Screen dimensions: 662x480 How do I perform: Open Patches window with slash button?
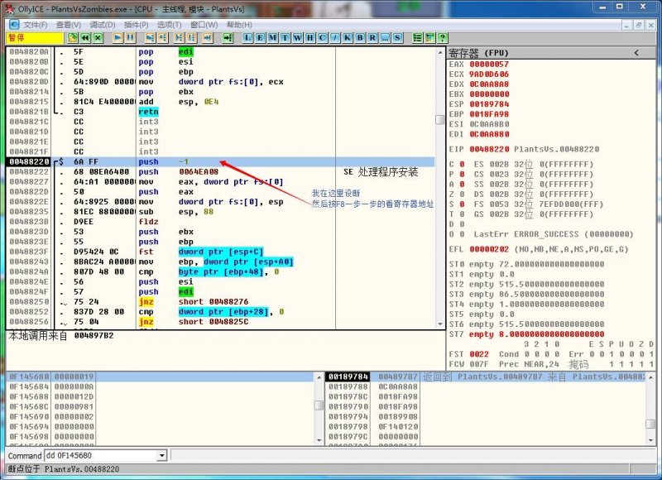point(335,38)
